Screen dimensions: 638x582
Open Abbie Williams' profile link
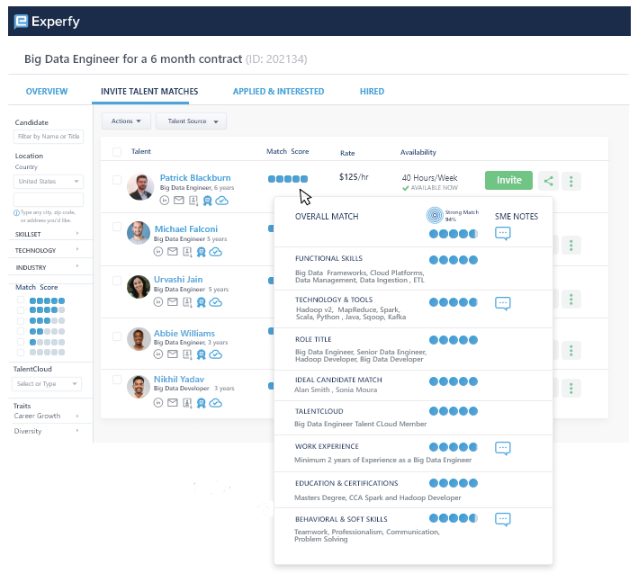point(184,333)
